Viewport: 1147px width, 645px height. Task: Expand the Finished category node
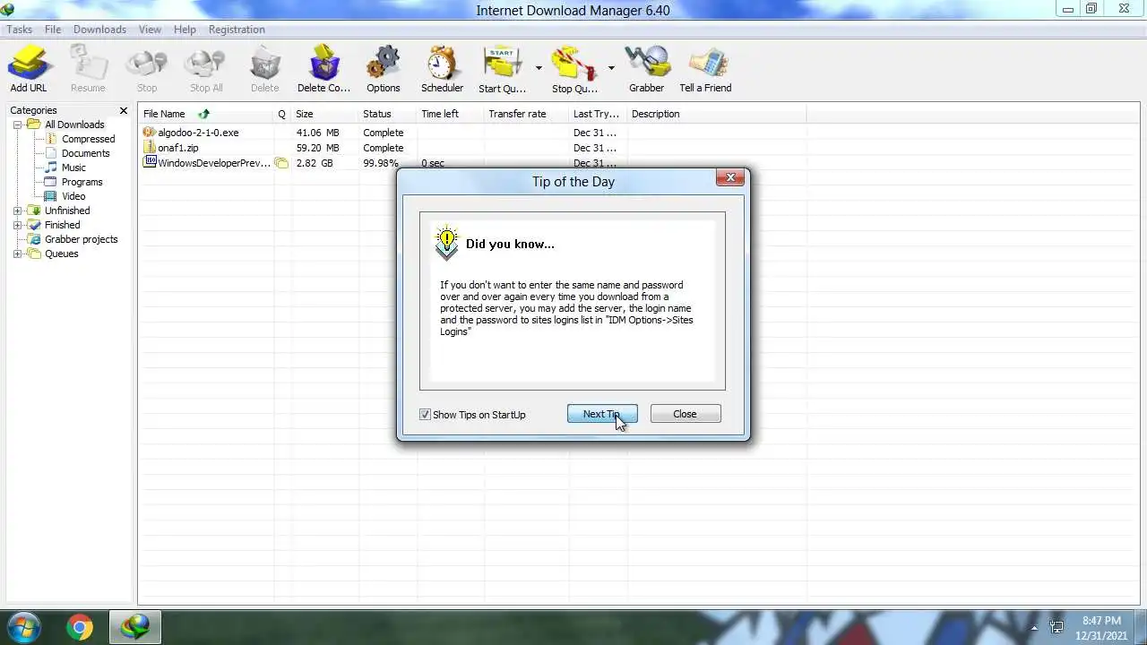(17, 225)
